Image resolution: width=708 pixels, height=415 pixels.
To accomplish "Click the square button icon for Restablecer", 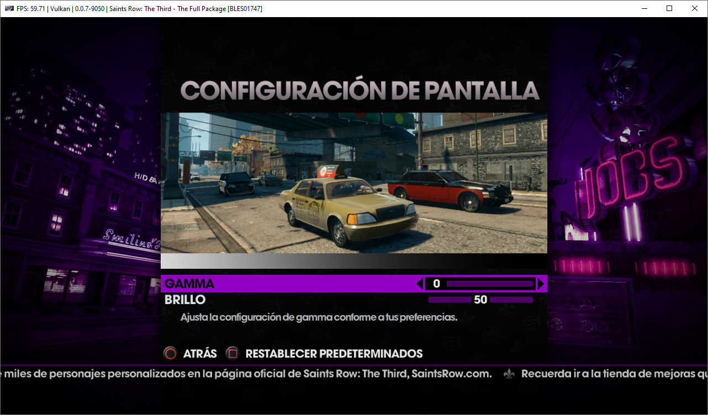I will coord(233,353).
